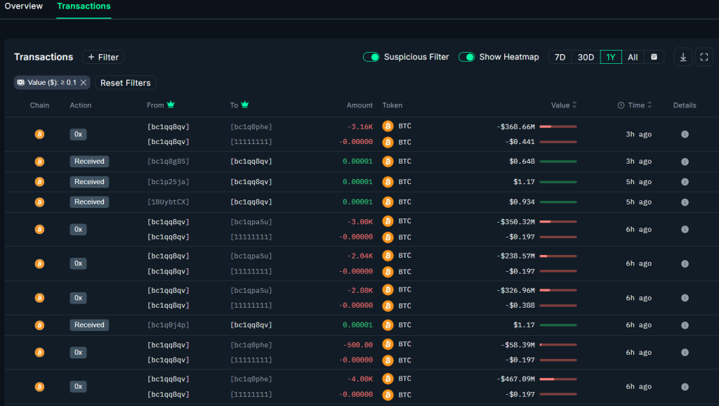Screen dimensions: 719x406
Task: Click the Bitcoin chain icon in first row
Action: 39,134
